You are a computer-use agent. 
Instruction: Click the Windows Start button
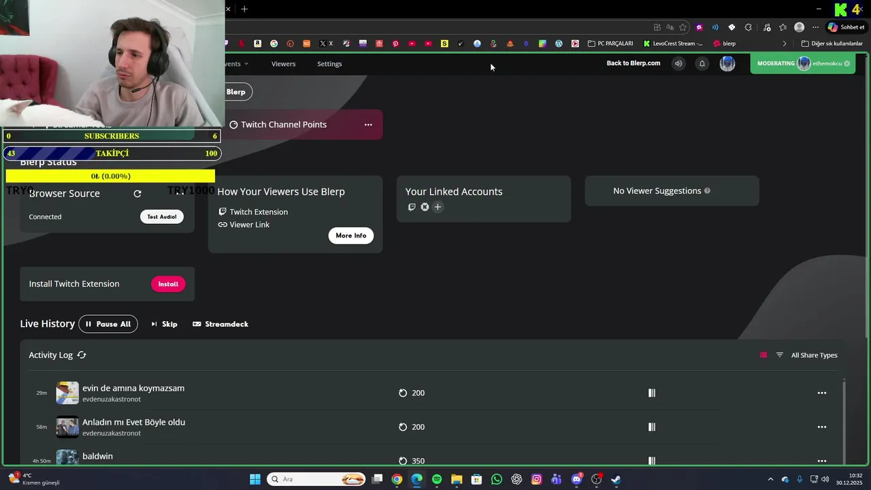255,479
